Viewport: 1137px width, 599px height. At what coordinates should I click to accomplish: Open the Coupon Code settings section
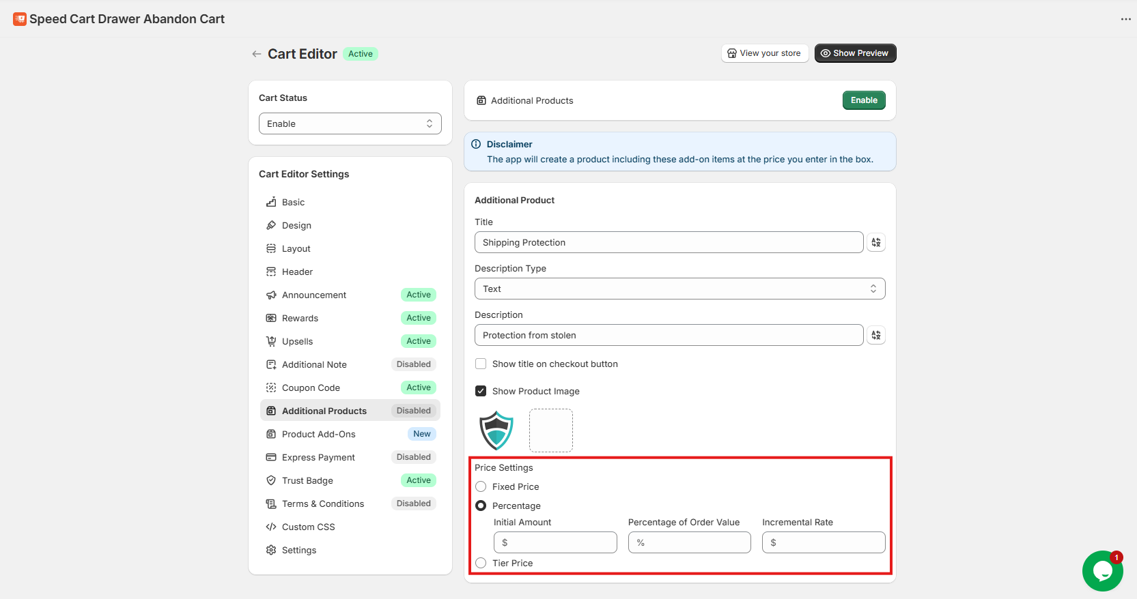[x=311, y=388]
